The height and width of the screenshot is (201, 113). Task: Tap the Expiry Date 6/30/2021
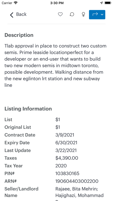[x=66, y=143]
